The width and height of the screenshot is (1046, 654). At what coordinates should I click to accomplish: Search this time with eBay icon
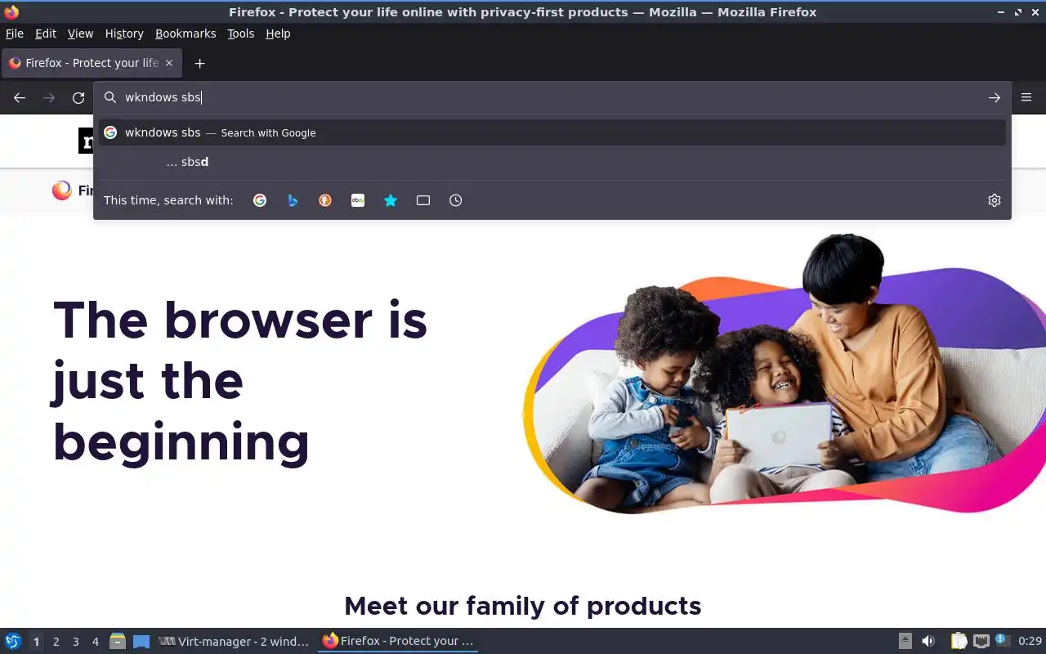[x=358, y=200]
